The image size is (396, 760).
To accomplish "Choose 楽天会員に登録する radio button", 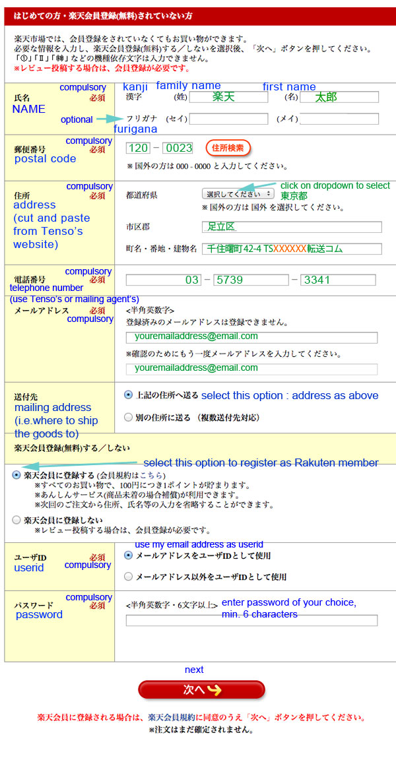I will coord(16,475).
